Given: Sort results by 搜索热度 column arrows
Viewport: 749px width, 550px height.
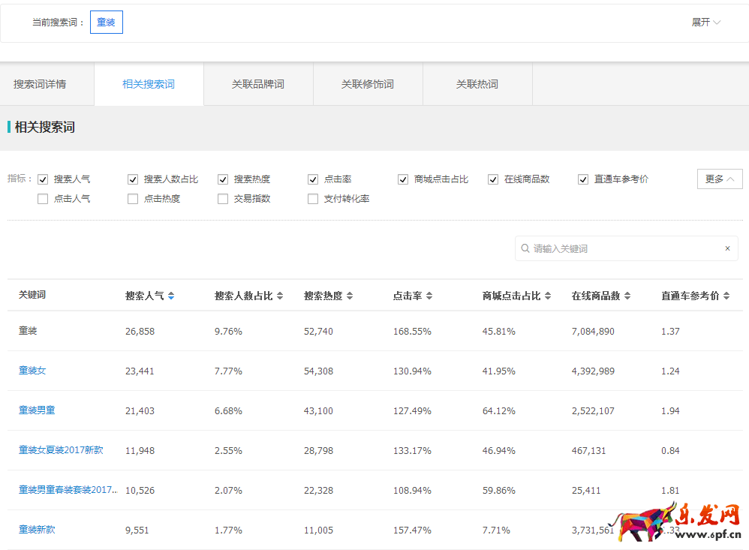Looking at the screenshot, I should coord(350,295).
